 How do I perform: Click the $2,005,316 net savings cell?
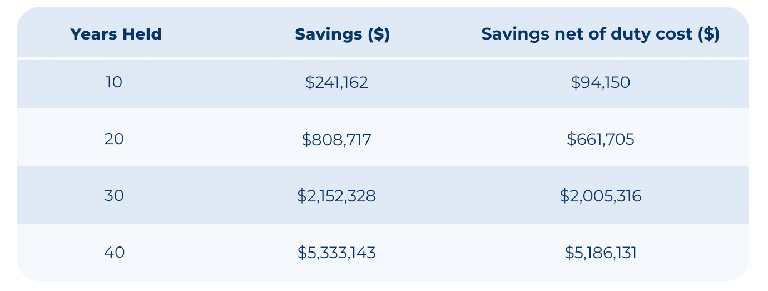tap(600, 196)
